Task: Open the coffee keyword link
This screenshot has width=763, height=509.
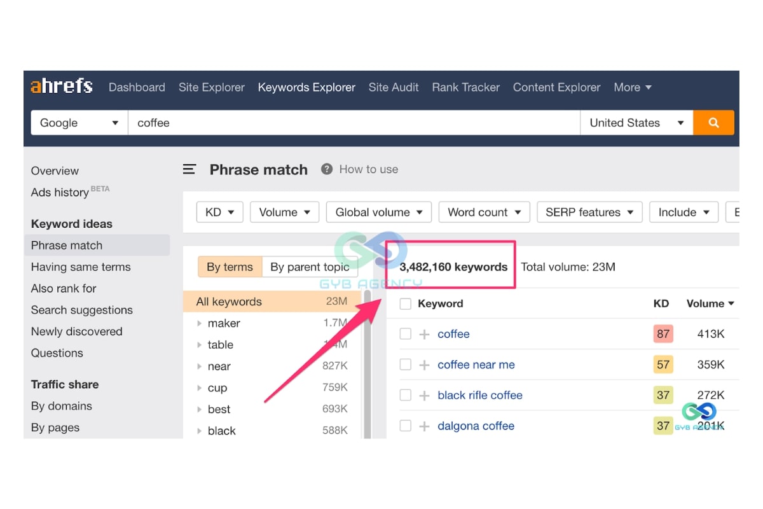Action: [x=453, y=334]
